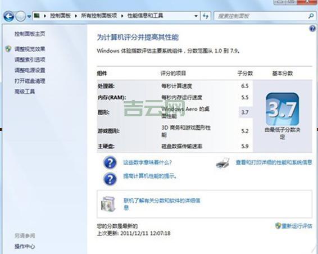Click shield icon beside 调整视觉效果
This screenshot has width=318, height=254.
(x=8, y=49)
